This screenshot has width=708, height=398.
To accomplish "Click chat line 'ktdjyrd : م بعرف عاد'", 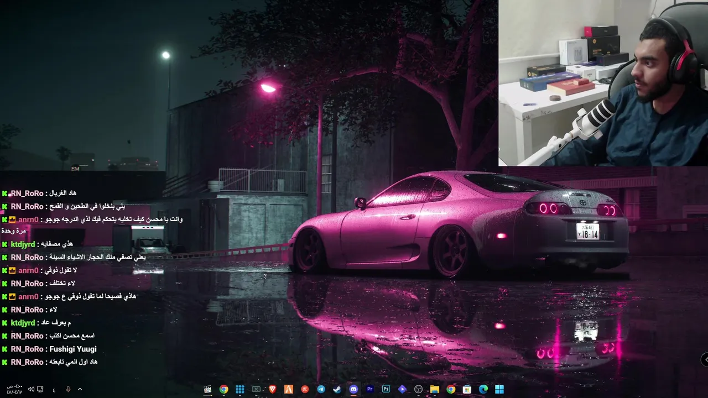I will coord(37,323).
